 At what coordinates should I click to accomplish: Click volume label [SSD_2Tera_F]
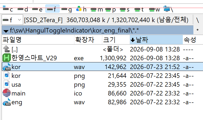[43, 20]
